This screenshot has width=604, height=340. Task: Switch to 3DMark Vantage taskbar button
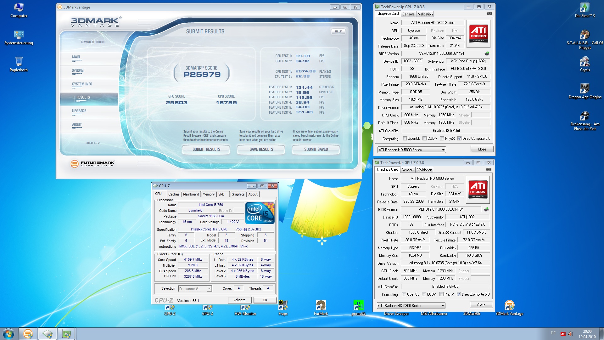tap(28, 334)
